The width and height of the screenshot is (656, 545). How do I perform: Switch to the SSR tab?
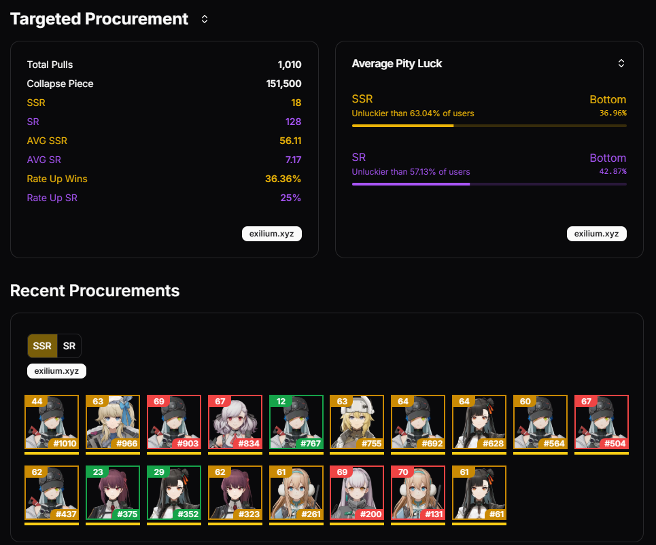42,346
